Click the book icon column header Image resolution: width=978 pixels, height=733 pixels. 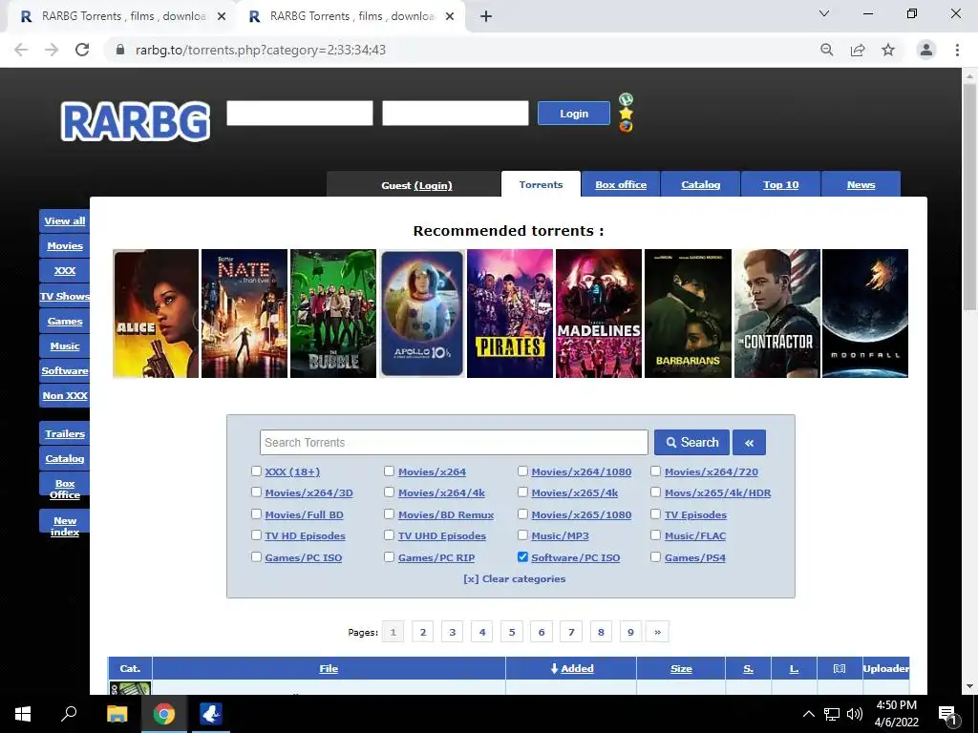tap(840, 668)
